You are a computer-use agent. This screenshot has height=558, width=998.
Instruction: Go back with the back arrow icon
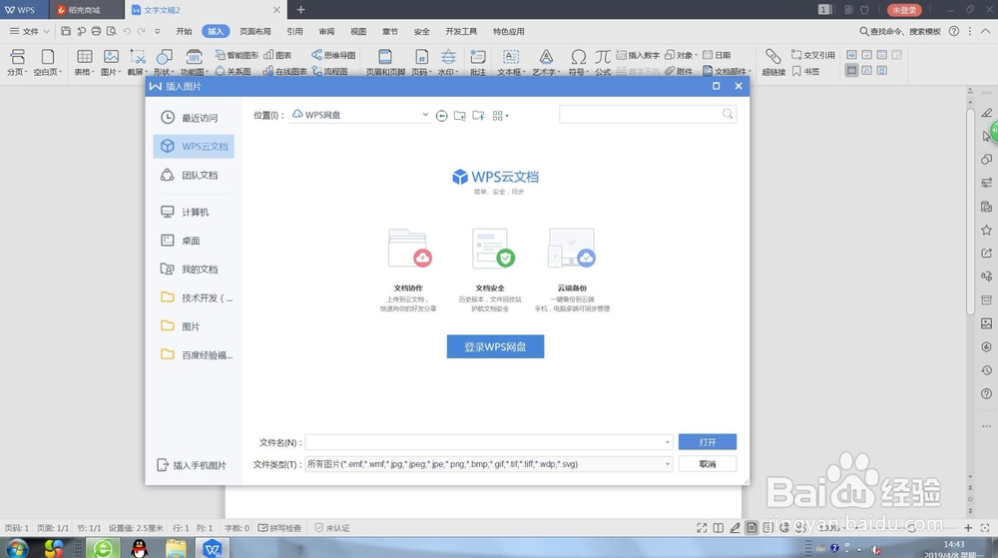pyautogui.click(x=442, y=116)
